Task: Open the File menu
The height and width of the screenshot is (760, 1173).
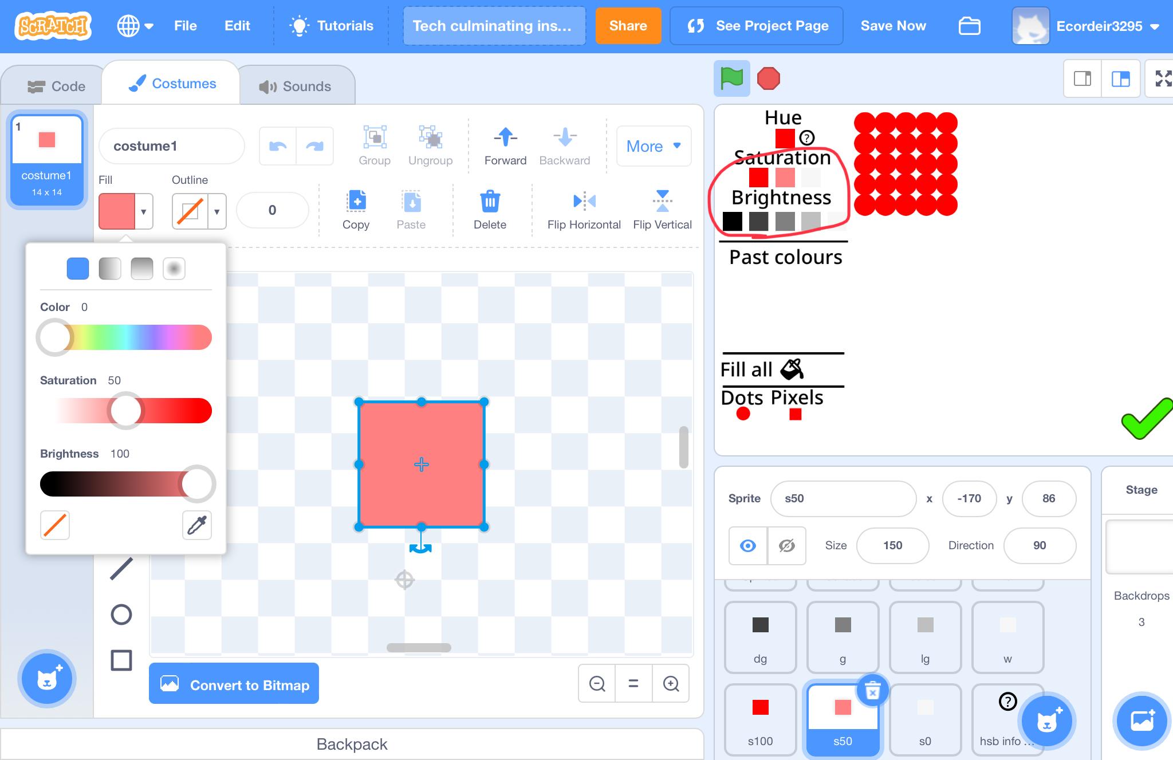Action: (x=185, y=26)
